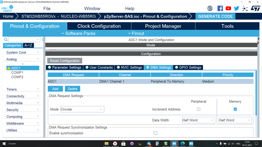Viewport: 262px width, 147px height.
Task: Expand the Multimedia category
Action: [23, 103]
